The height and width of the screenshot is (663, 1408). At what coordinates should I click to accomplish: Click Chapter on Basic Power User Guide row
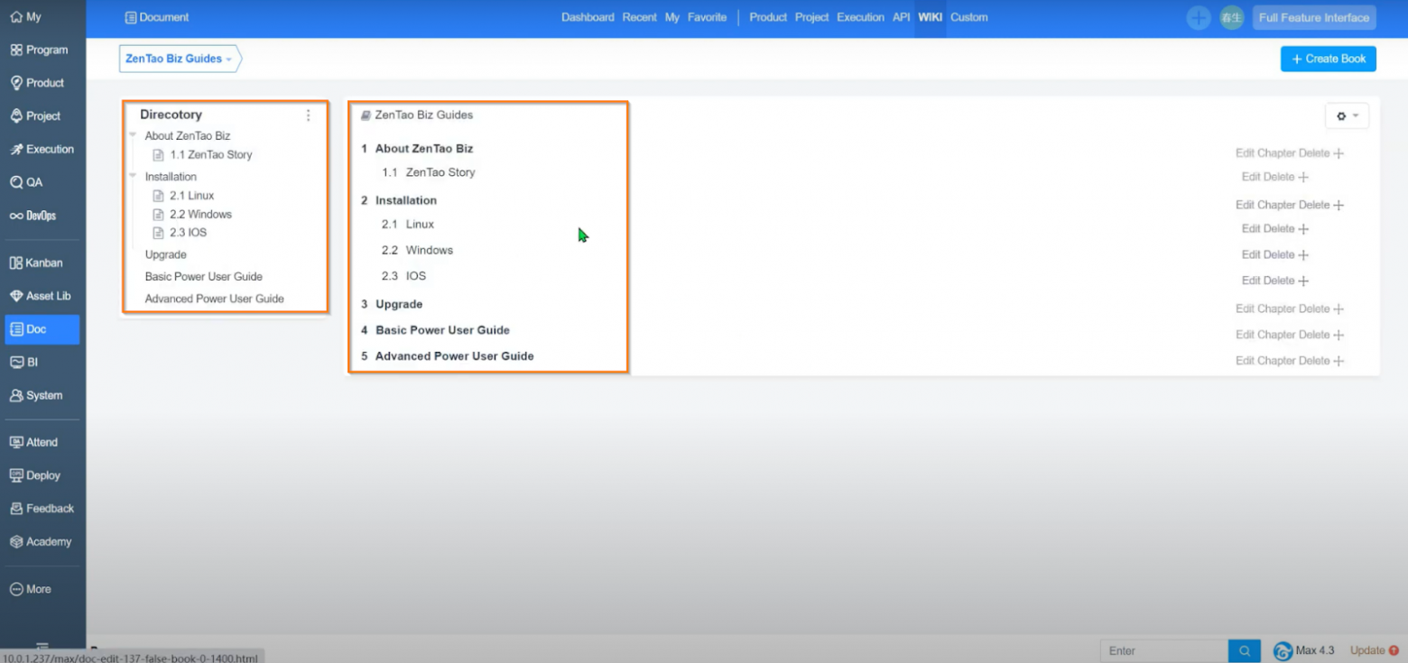(1277, 335)
